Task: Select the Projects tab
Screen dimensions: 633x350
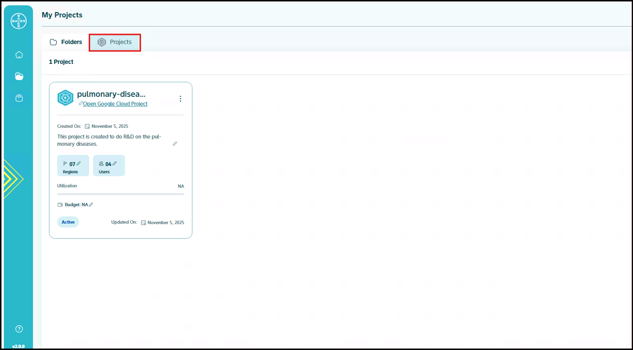Action: coord(115,42)
